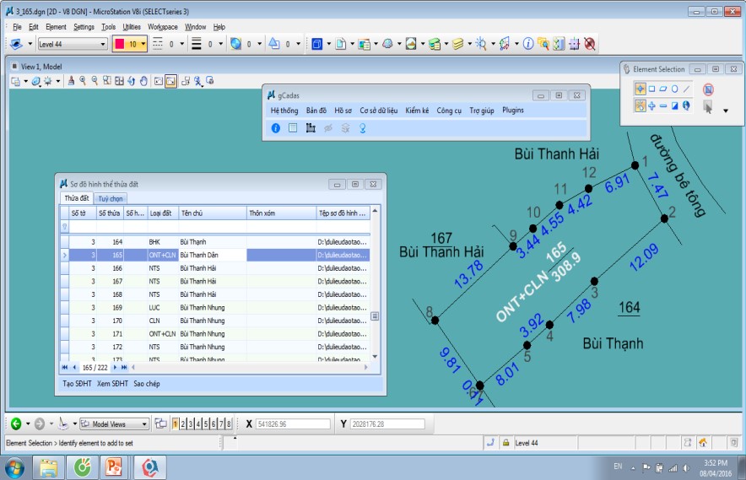Open PowerPoint from the Windows taskbar
Screen dimensions: 746x480
(113, 466)
